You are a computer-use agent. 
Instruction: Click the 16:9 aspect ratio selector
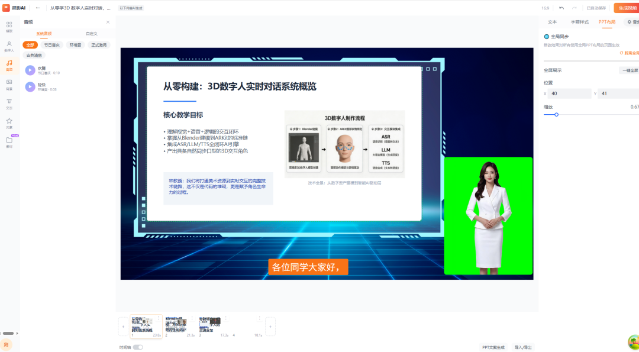point(546,8)
